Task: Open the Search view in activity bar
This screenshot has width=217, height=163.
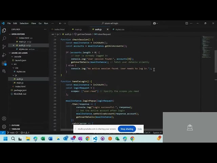Action: pyautogui.click(x=4, y=38)
